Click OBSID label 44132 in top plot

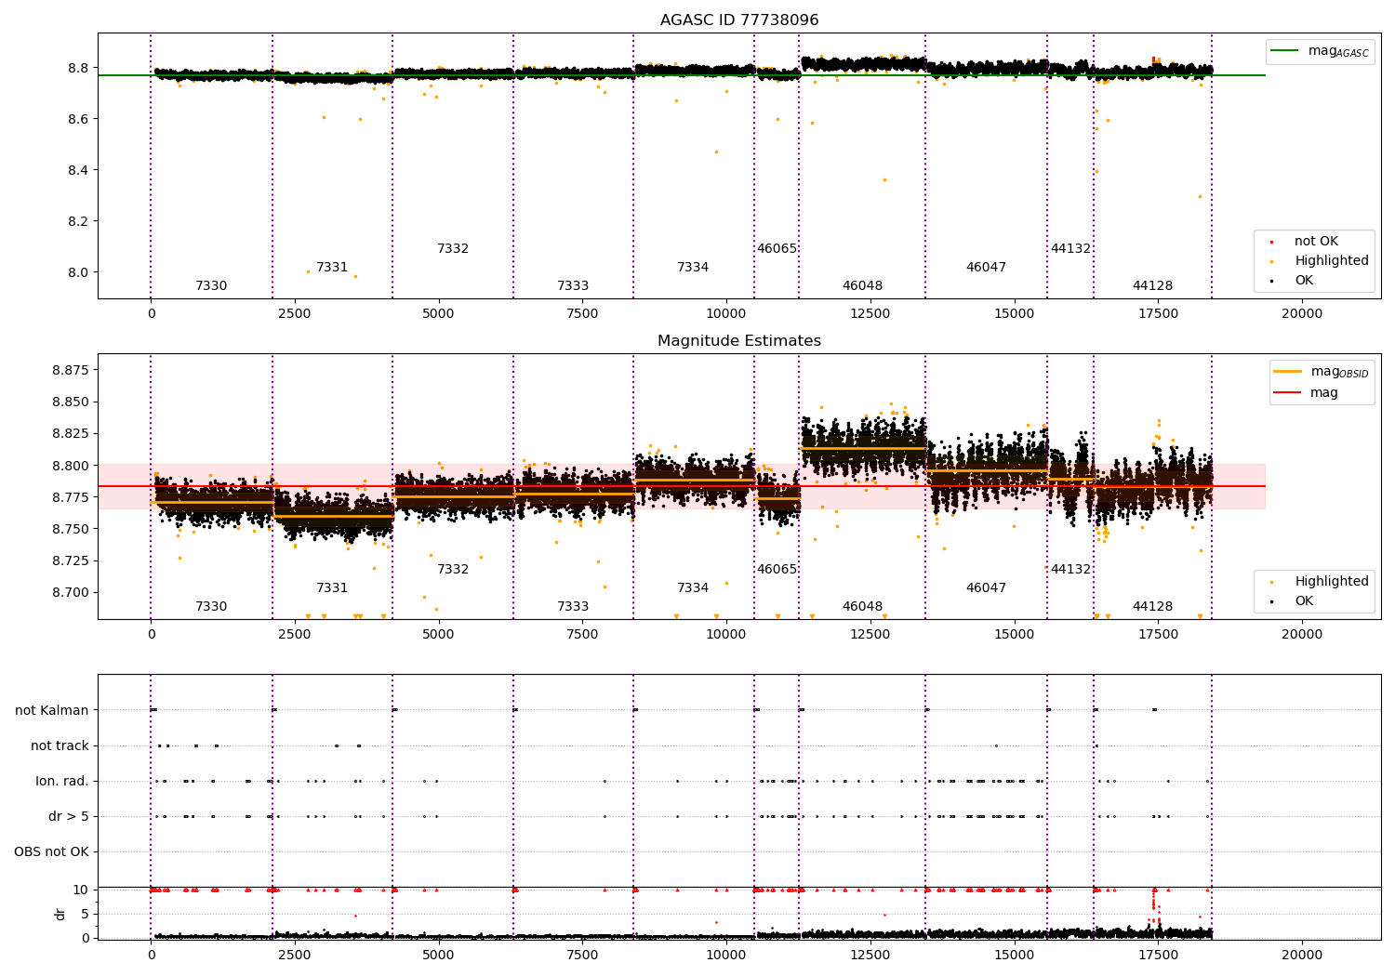click(x=1070, y=249)
